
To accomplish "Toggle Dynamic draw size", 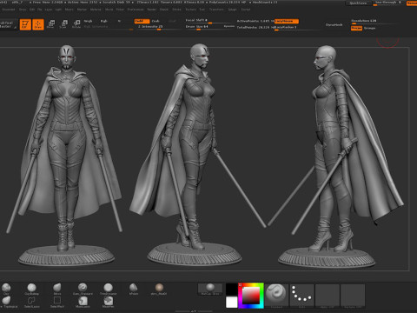I will [229, 26].
